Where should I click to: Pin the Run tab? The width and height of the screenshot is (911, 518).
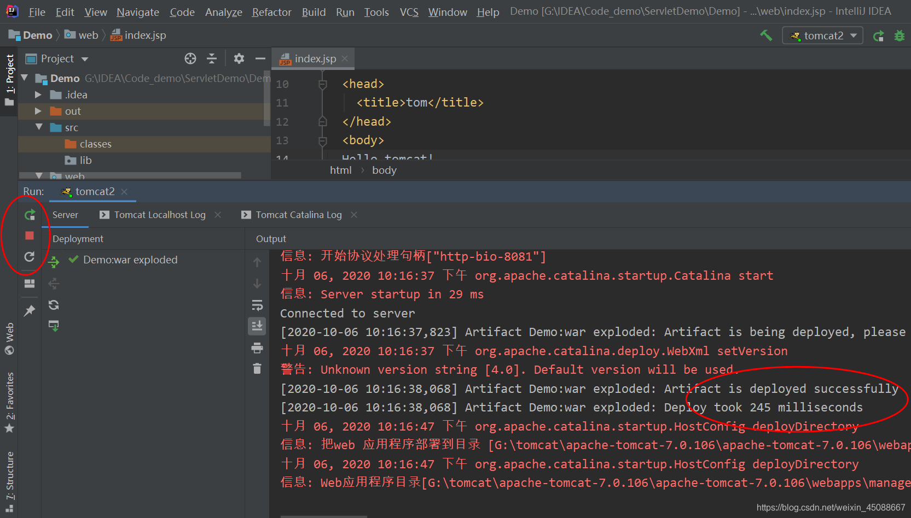point(30,311)
